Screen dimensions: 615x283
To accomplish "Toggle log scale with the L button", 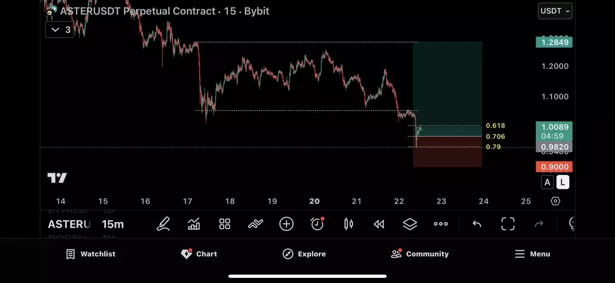I will [563, 182].
